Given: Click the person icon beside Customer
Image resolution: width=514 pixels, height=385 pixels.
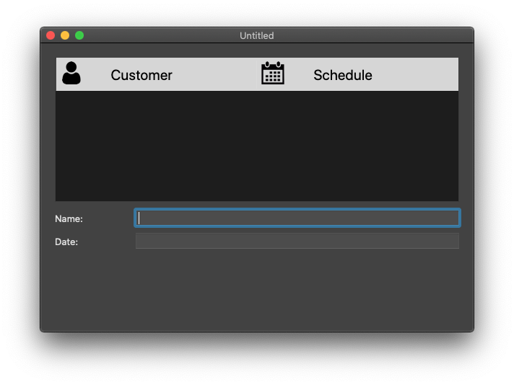Looking at the screenshot, I should coord(71,73).
